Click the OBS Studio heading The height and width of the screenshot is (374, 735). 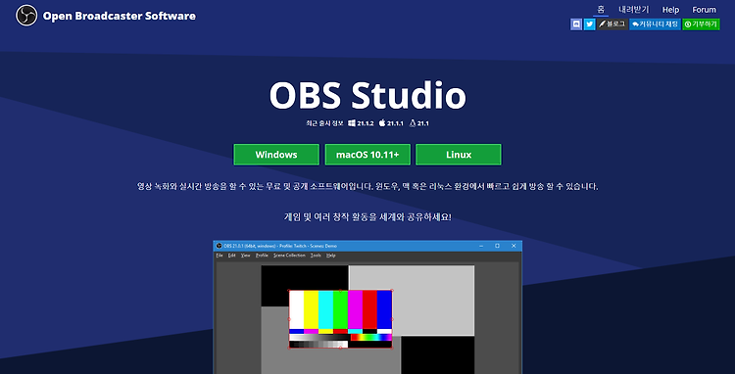click(x=367, y=96)
